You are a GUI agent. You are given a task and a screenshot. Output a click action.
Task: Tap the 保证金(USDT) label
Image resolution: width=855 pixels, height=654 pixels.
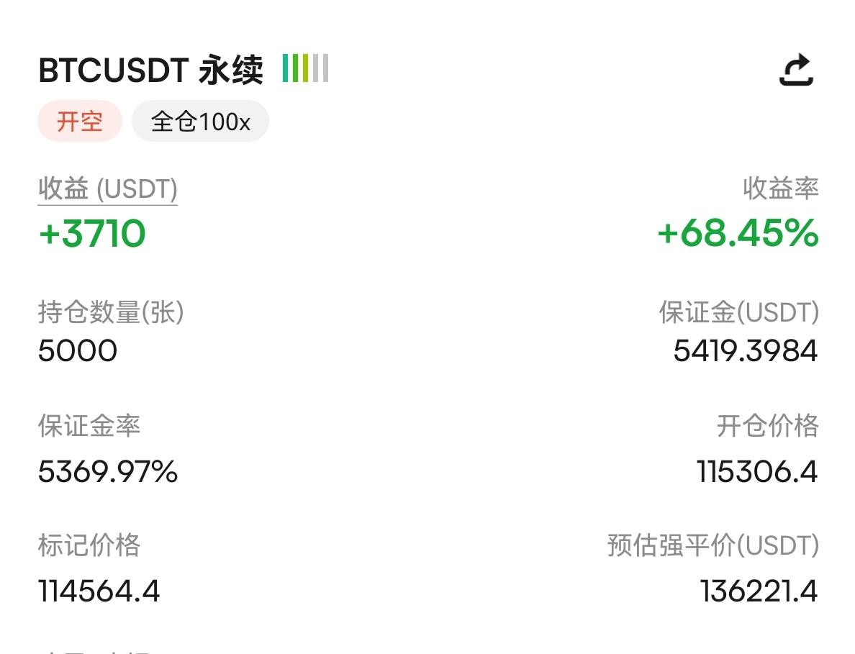click(739, 312)
